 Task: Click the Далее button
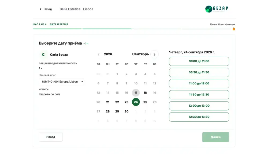[x=215, y=137]
